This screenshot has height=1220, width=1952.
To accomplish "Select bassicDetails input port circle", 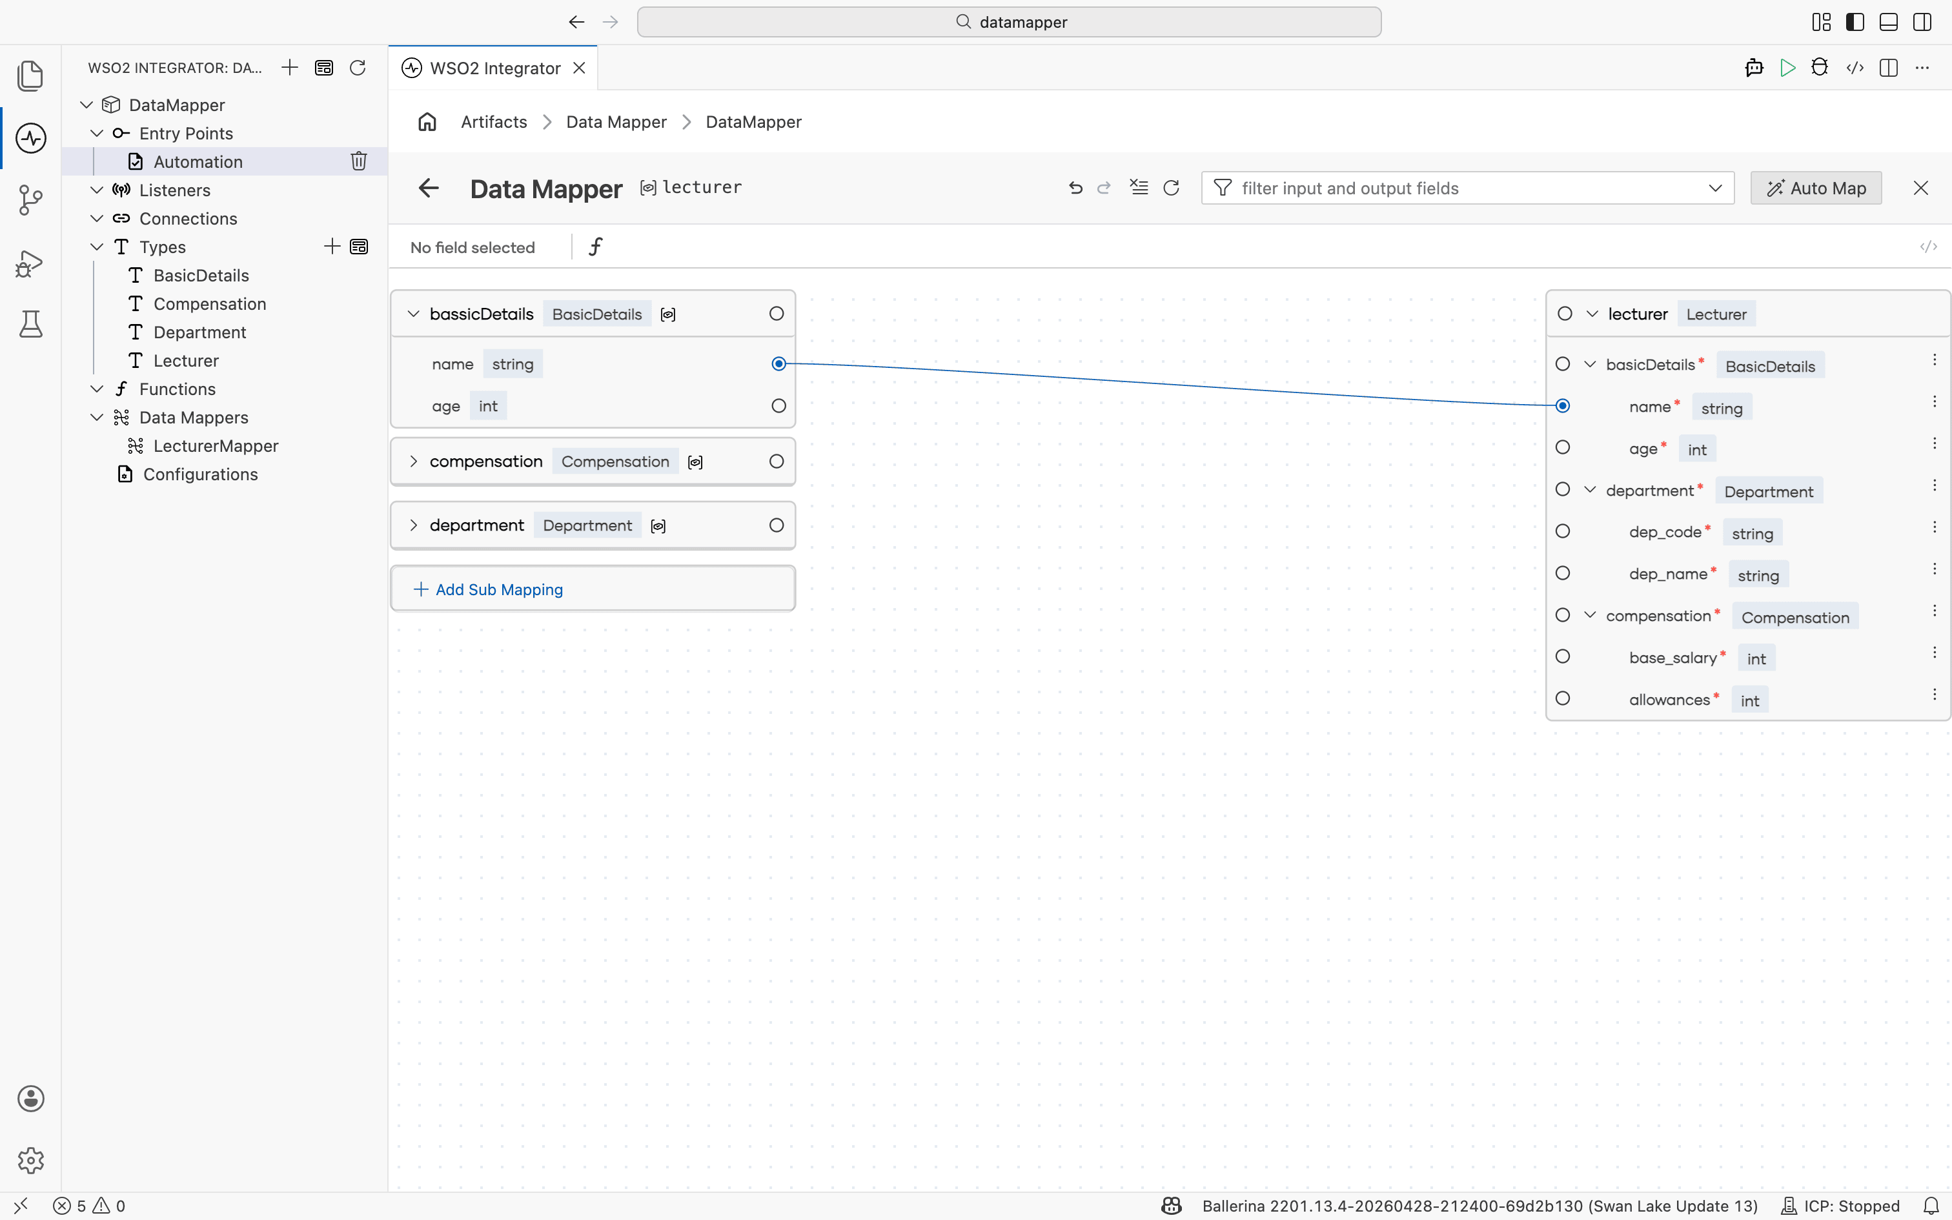I will click(776, 314).
